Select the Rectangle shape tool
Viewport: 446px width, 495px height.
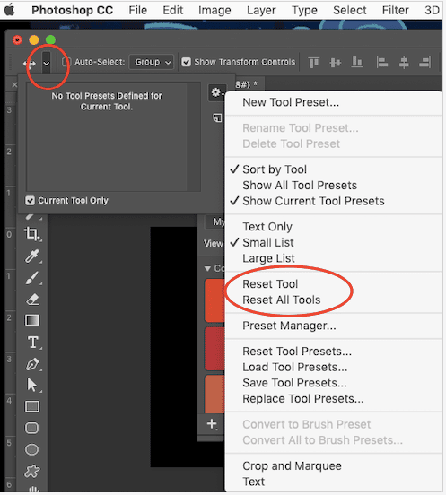point(32,406)
